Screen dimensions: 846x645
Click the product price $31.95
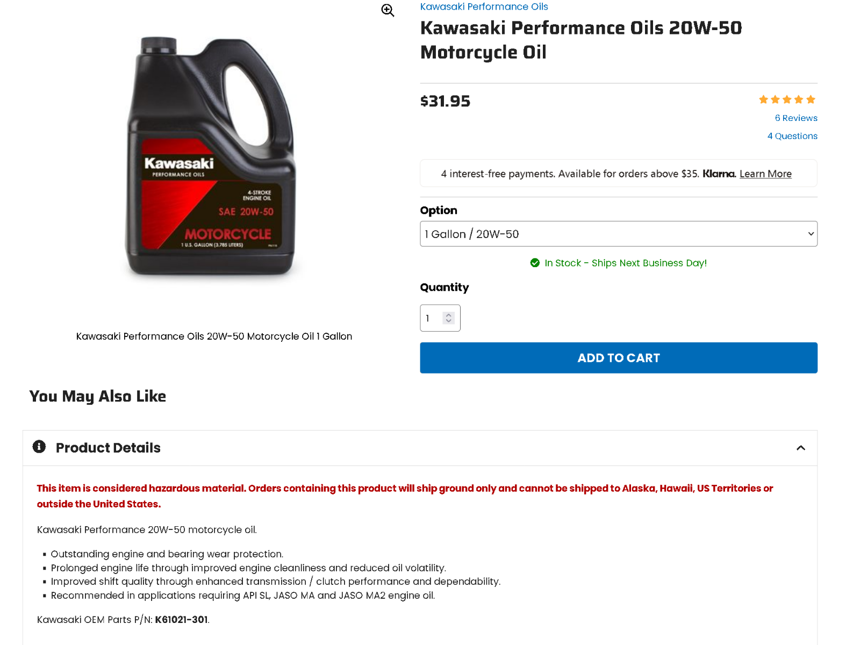click(x=445, y=101)
